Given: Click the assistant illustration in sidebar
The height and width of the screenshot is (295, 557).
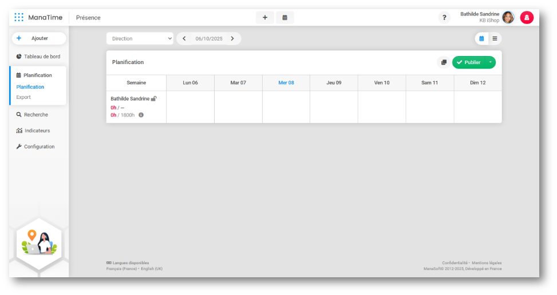Looking at the screenshot, I should tap(39, 244).
